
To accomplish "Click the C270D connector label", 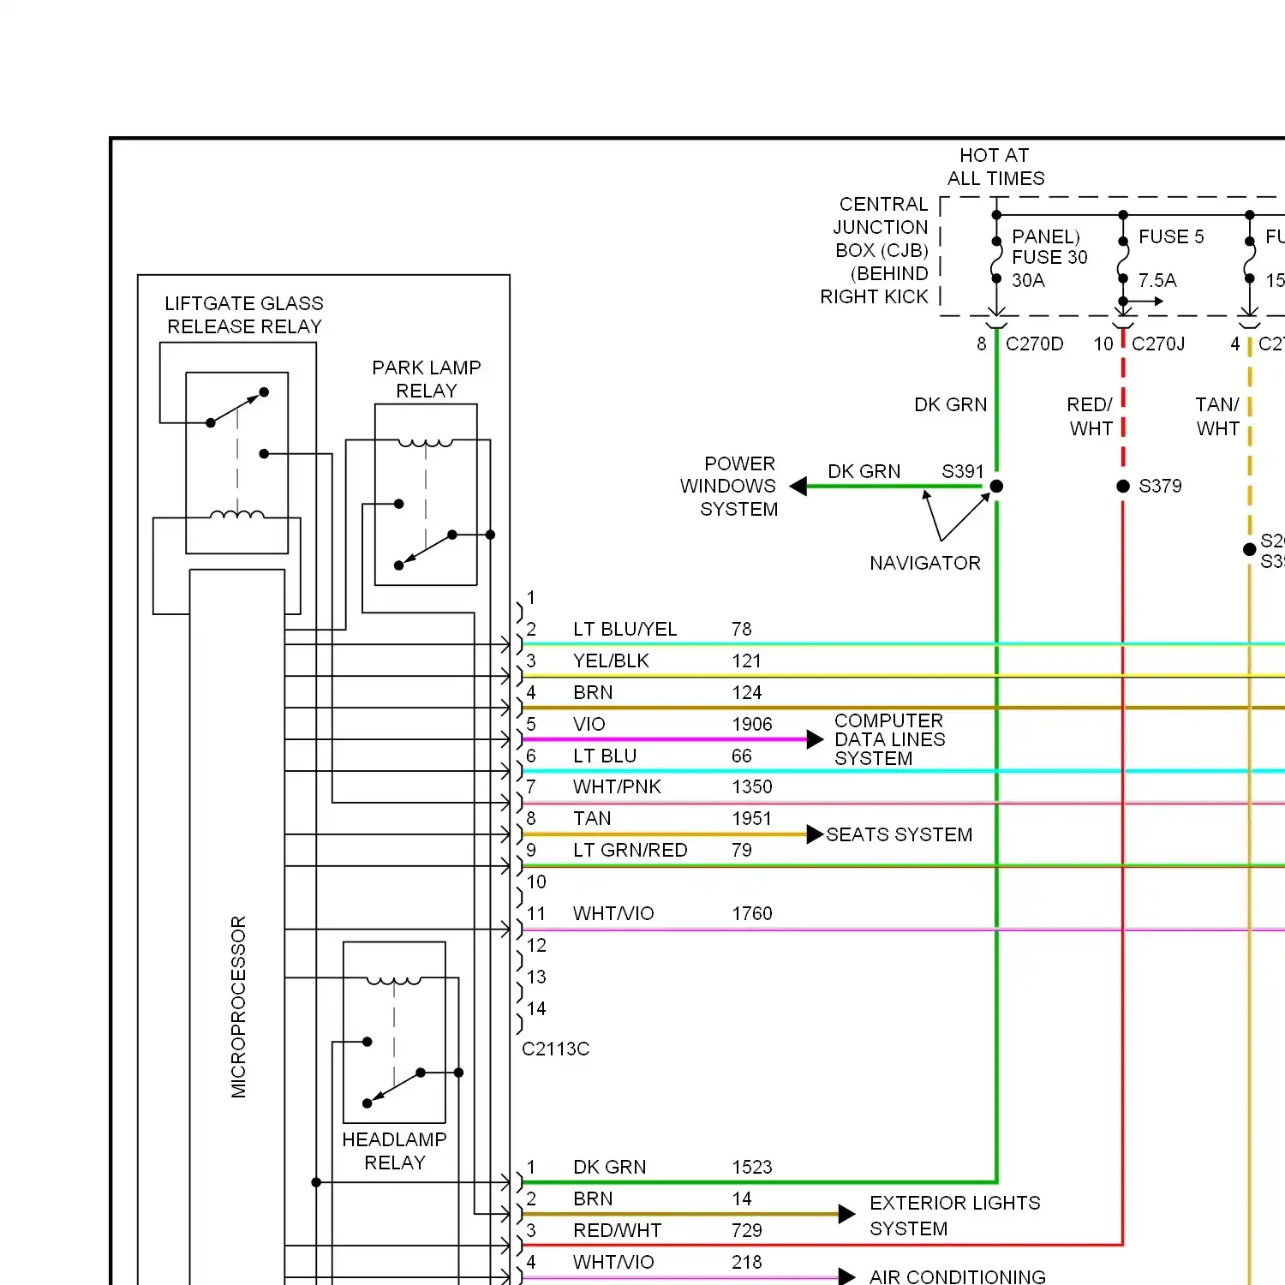I will [x=1034, y=344].
